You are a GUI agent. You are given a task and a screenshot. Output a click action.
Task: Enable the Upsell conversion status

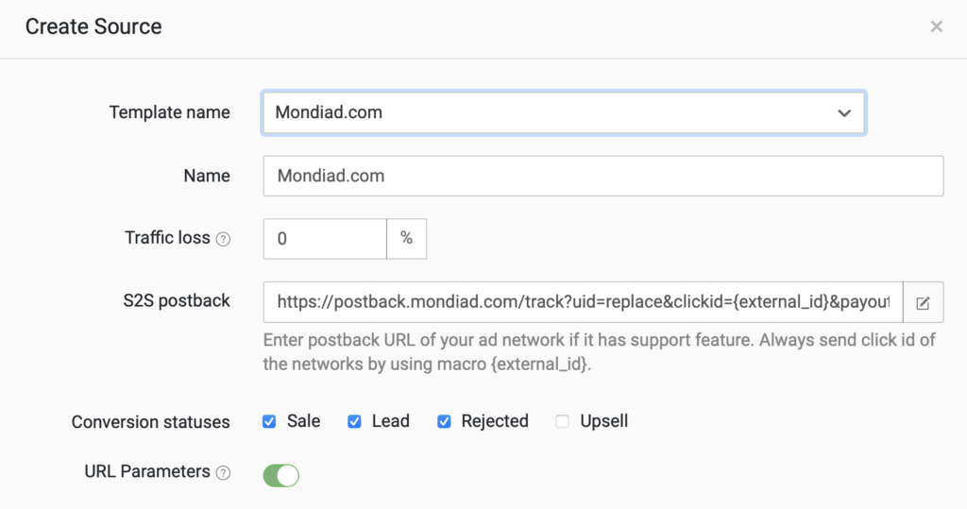point(563,421)
